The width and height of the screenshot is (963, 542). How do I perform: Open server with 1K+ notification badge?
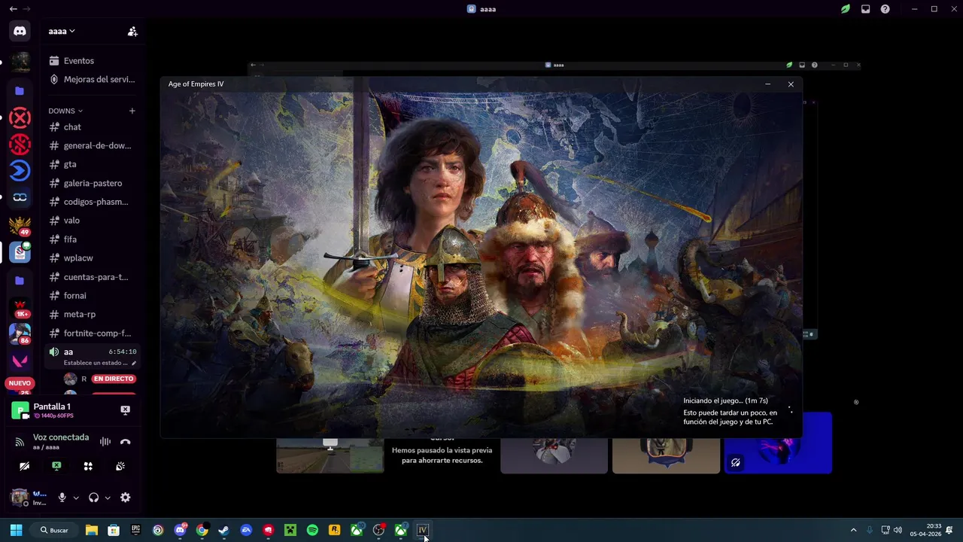20,307
